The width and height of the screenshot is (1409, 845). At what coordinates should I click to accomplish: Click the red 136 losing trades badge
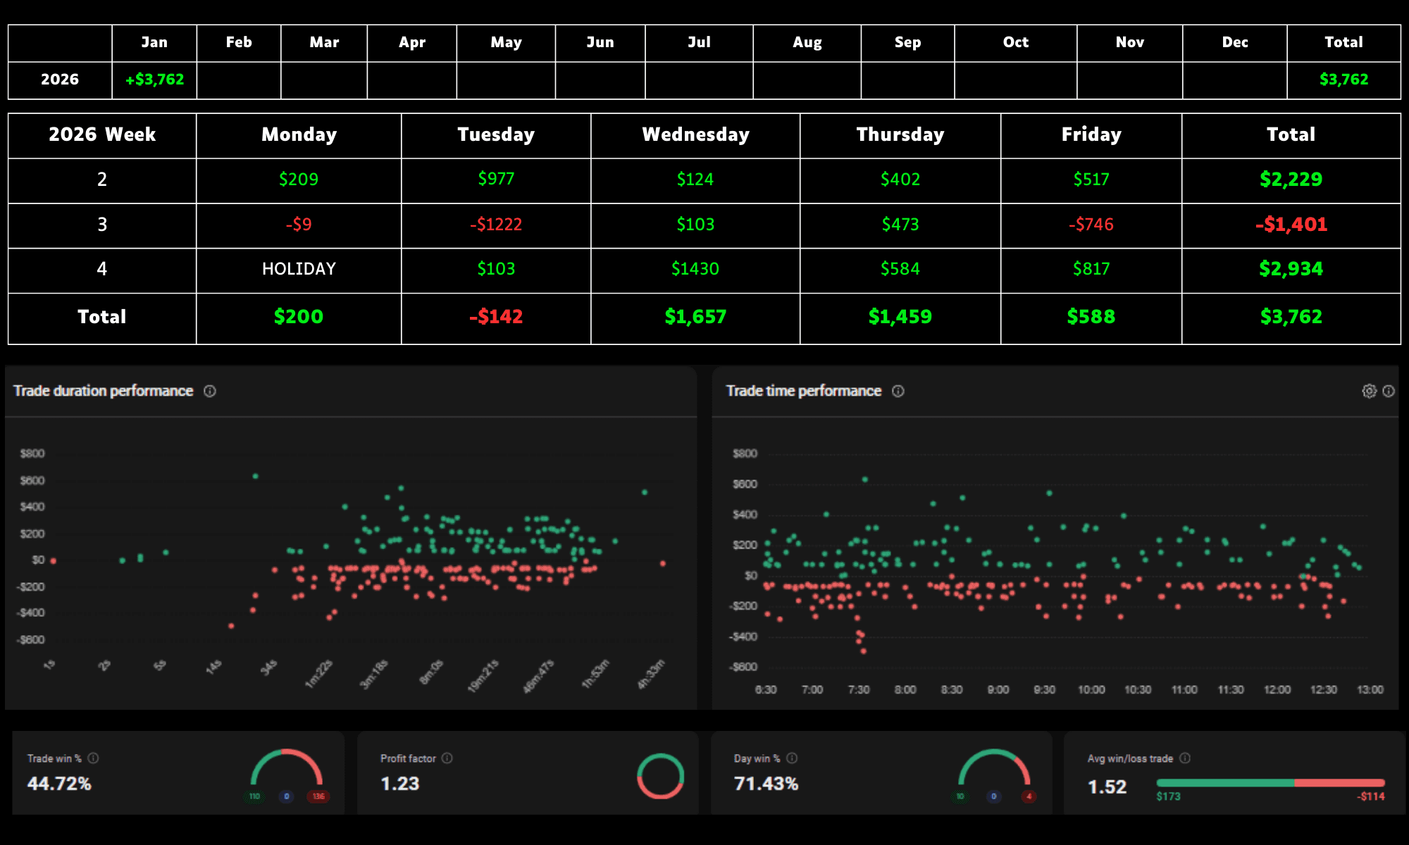[318, 796]
